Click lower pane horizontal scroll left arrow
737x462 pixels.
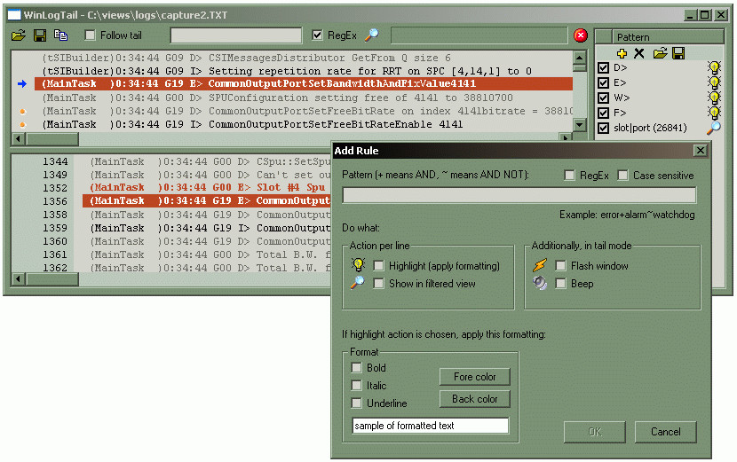click(19, 279)
